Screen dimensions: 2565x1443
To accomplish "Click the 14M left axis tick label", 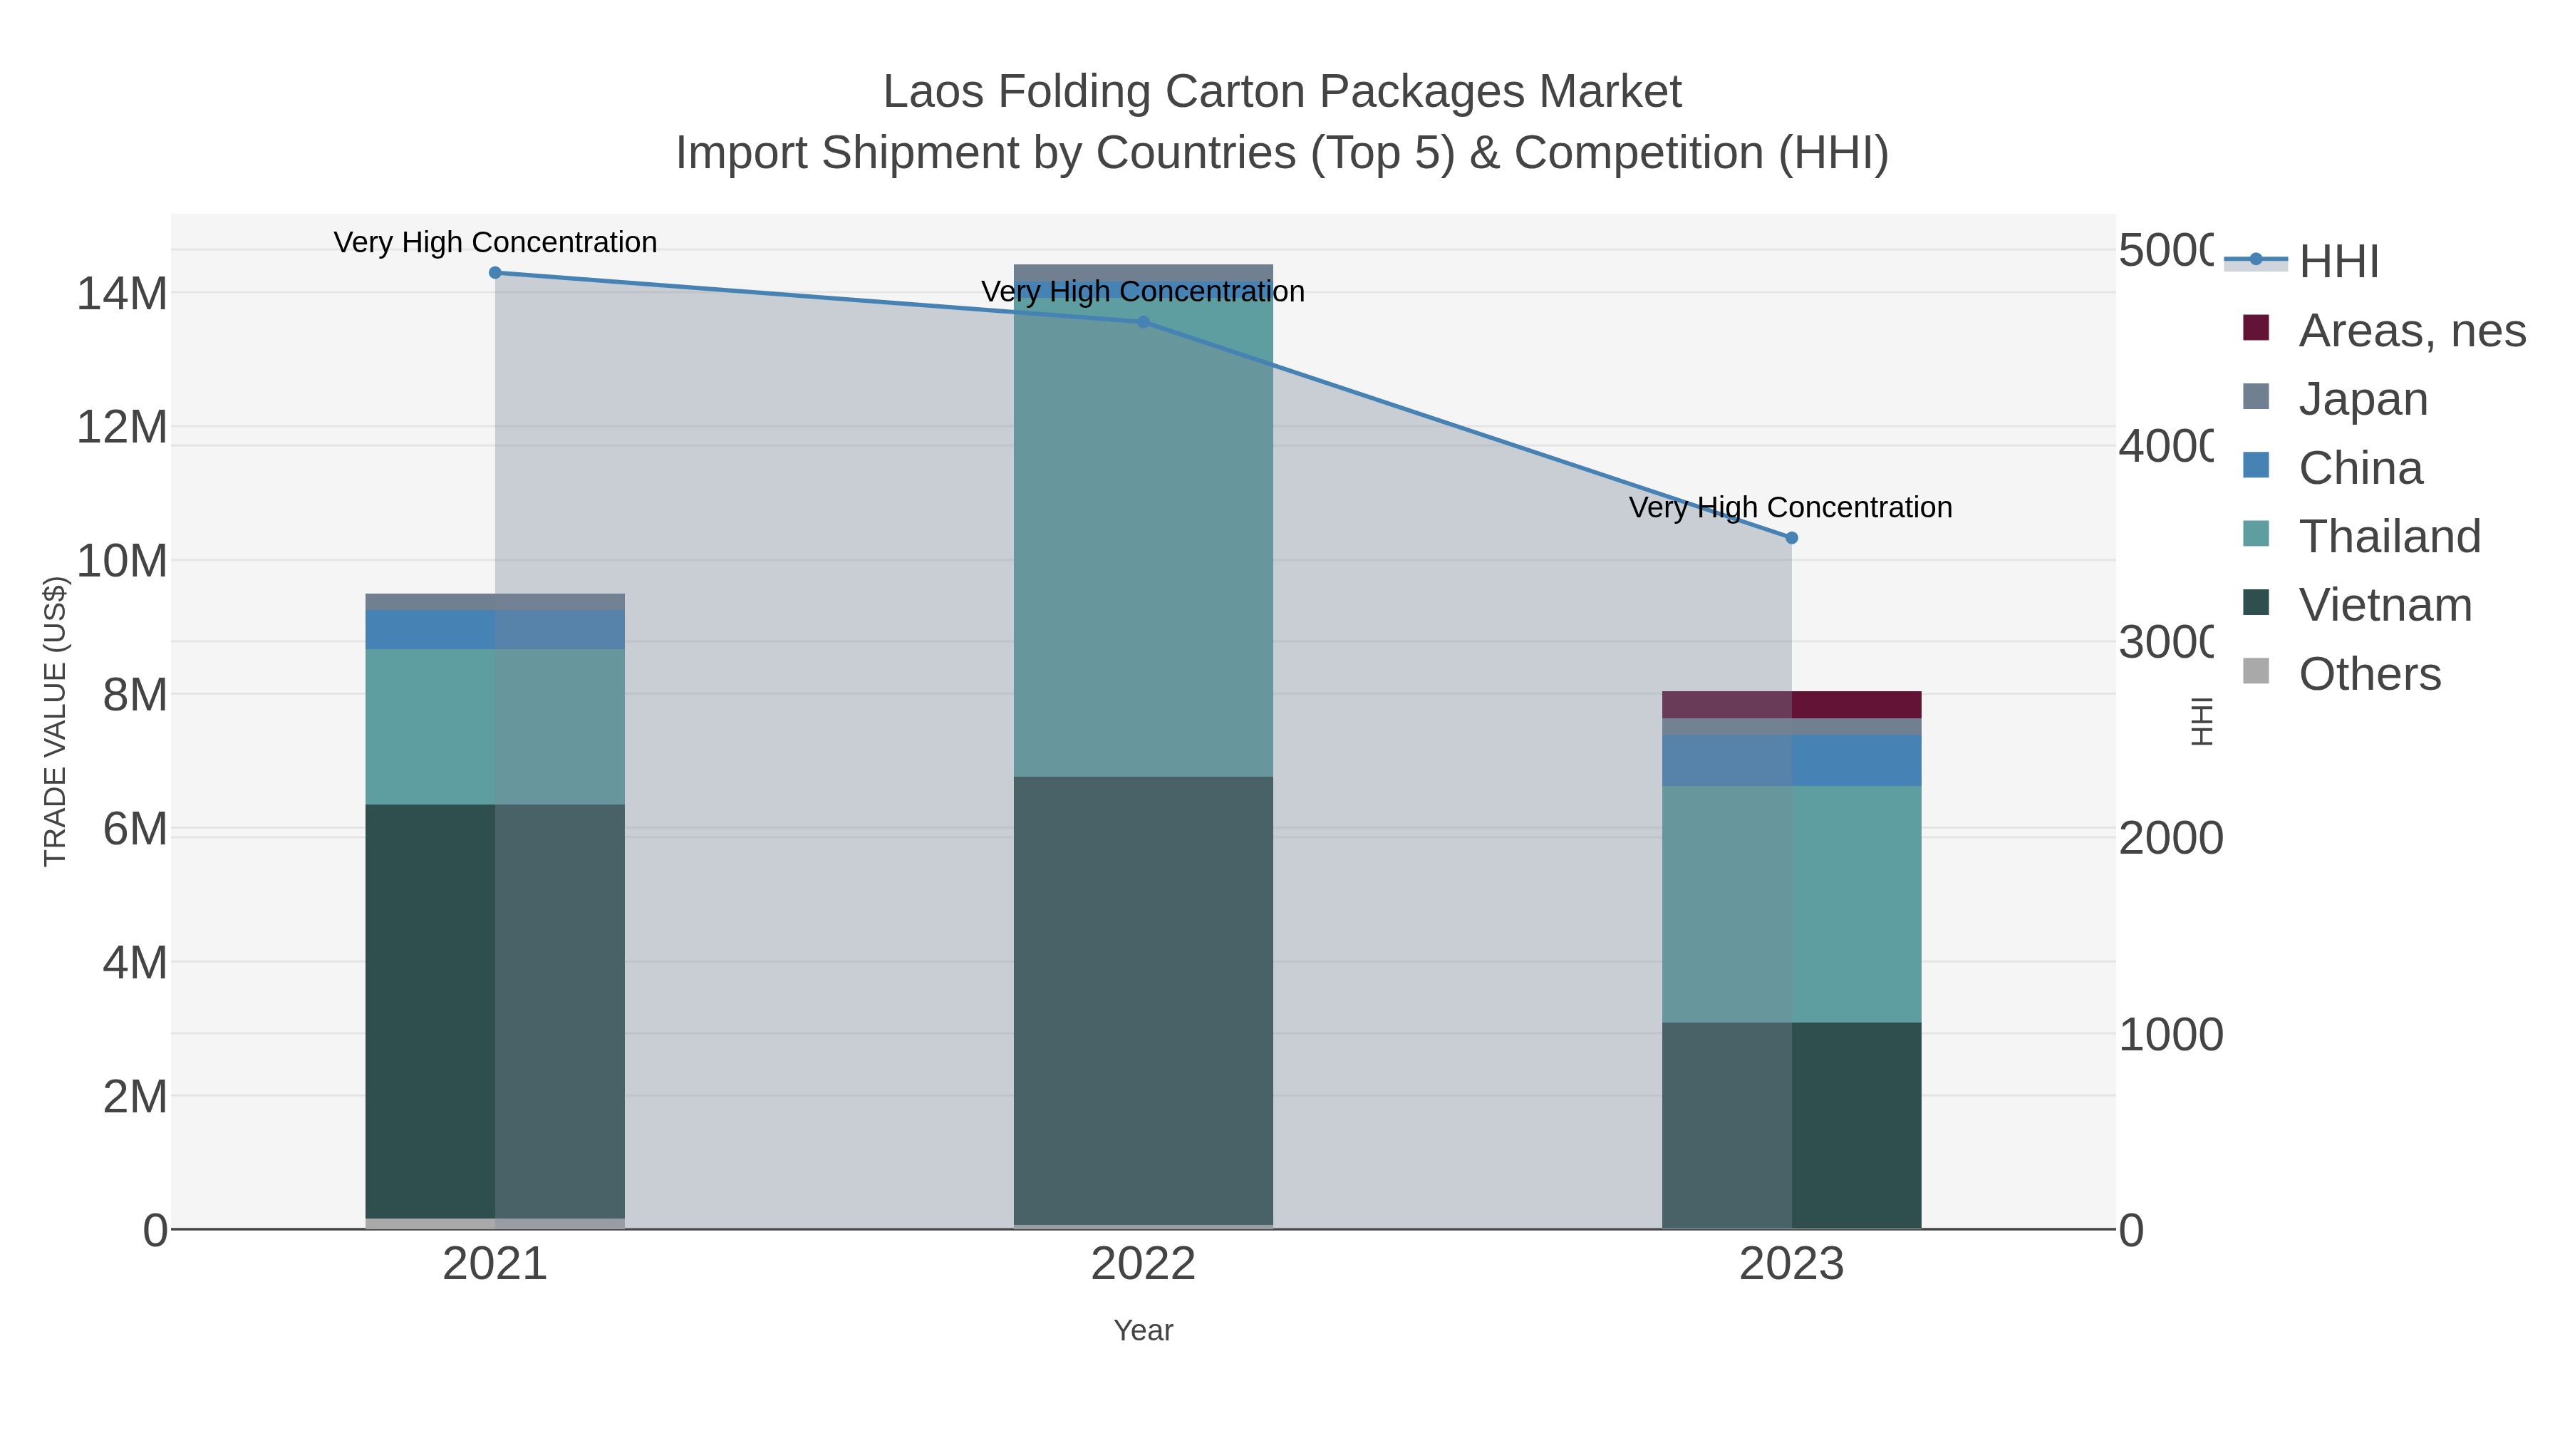I will pos(123,294).
